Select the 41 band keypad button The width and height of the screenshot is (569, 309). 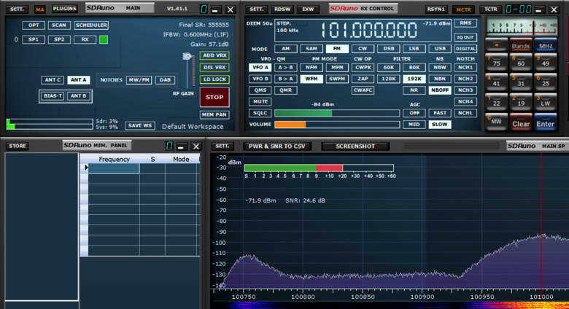click(x=497, y=83)
